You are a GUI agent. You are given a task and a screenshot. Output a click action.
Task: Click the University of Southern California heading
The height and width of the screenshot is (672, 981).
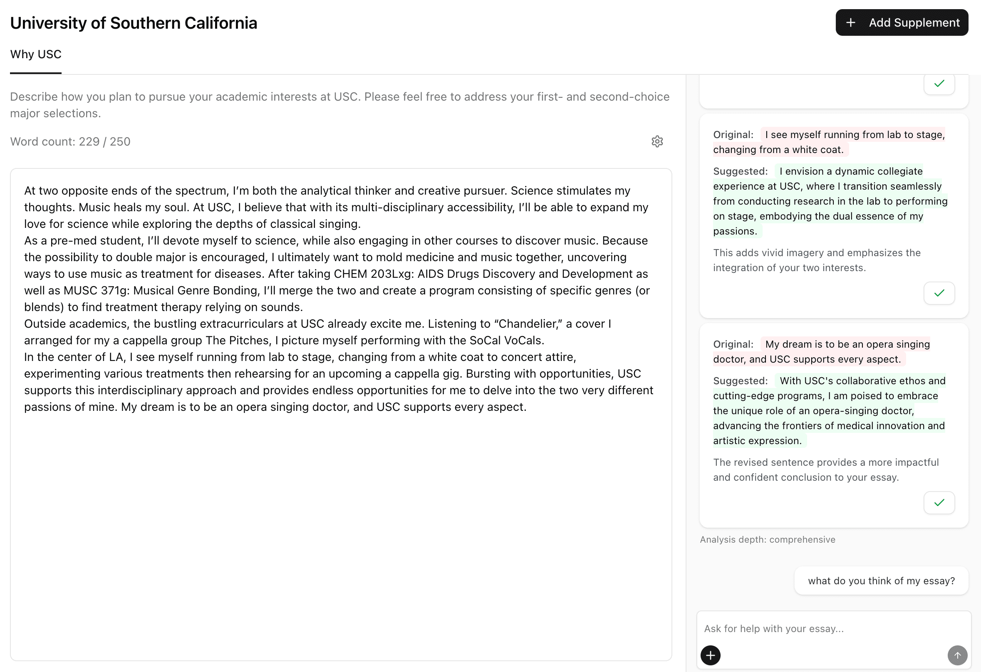tap(134, 23)
